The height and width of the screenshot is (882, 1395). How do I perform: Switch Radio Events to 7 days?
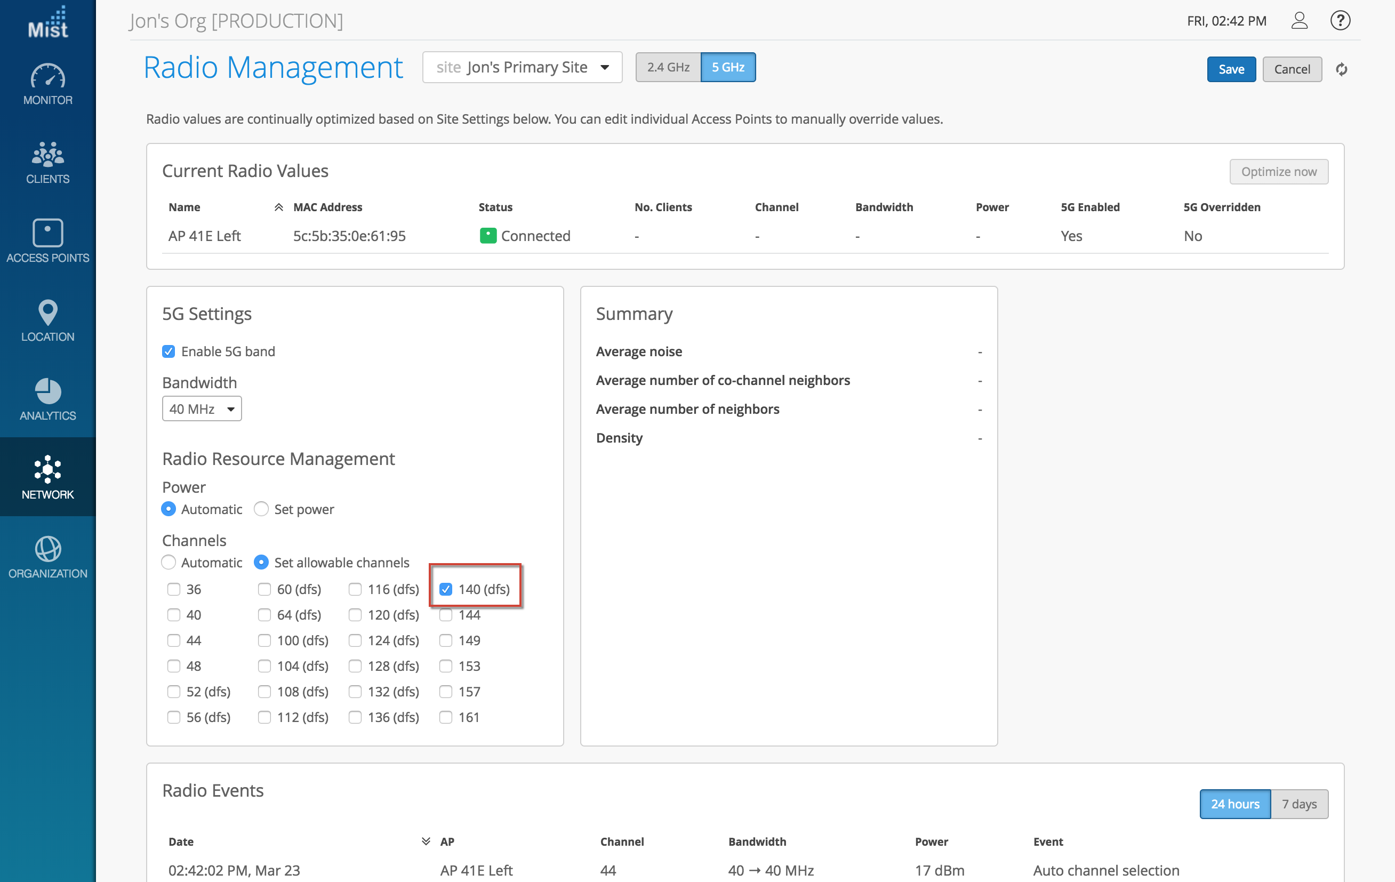pyautogui.click(x=1299, y=804)
